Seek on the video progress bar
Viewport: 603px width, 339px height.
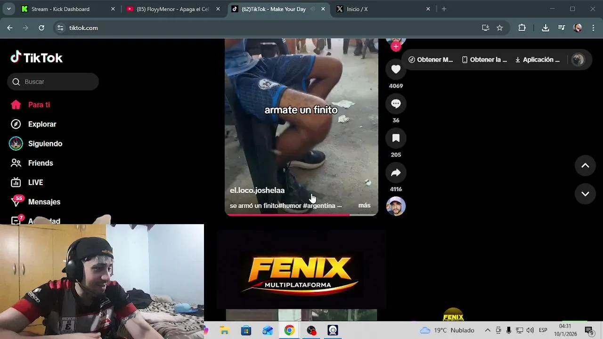(x=301, y=215)
